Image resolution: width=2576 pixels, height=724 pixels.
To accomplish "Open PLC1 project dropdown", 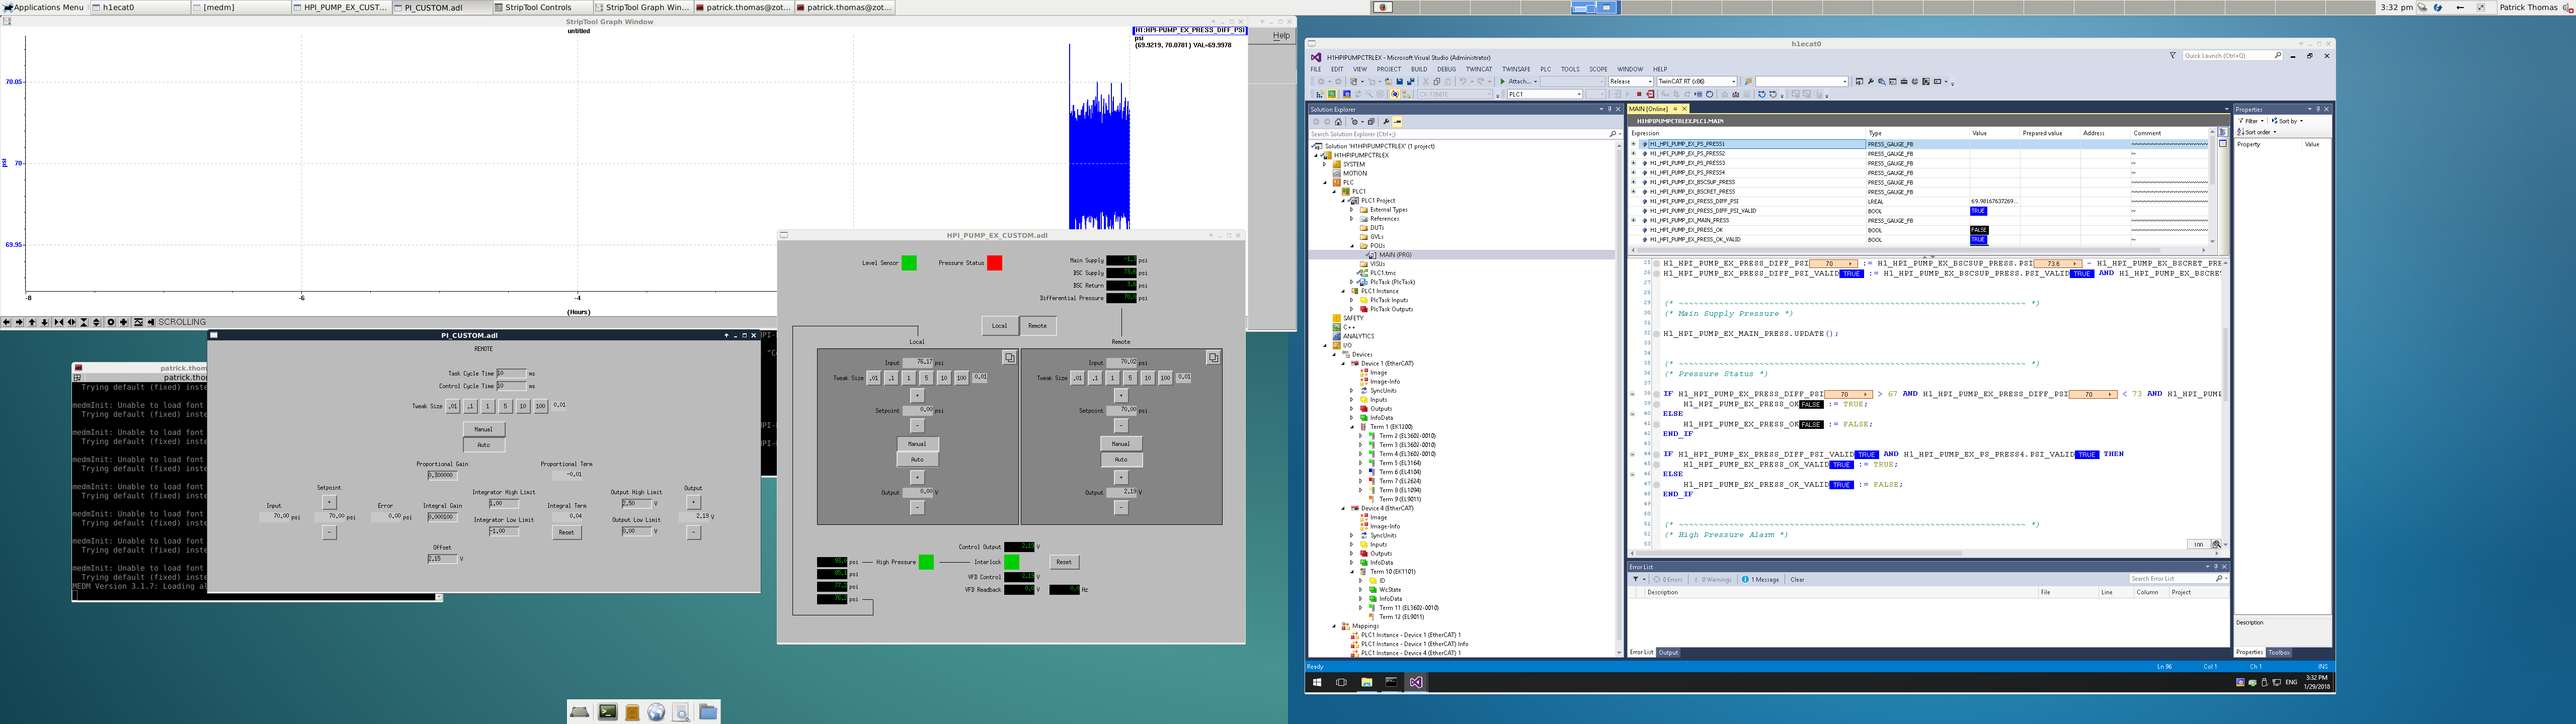I will (x=1545, y=94).
